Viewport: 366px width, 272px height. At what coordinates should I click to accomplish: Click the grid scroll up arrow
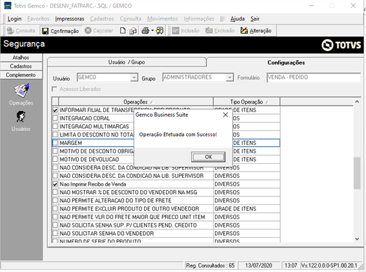point(357,101)
